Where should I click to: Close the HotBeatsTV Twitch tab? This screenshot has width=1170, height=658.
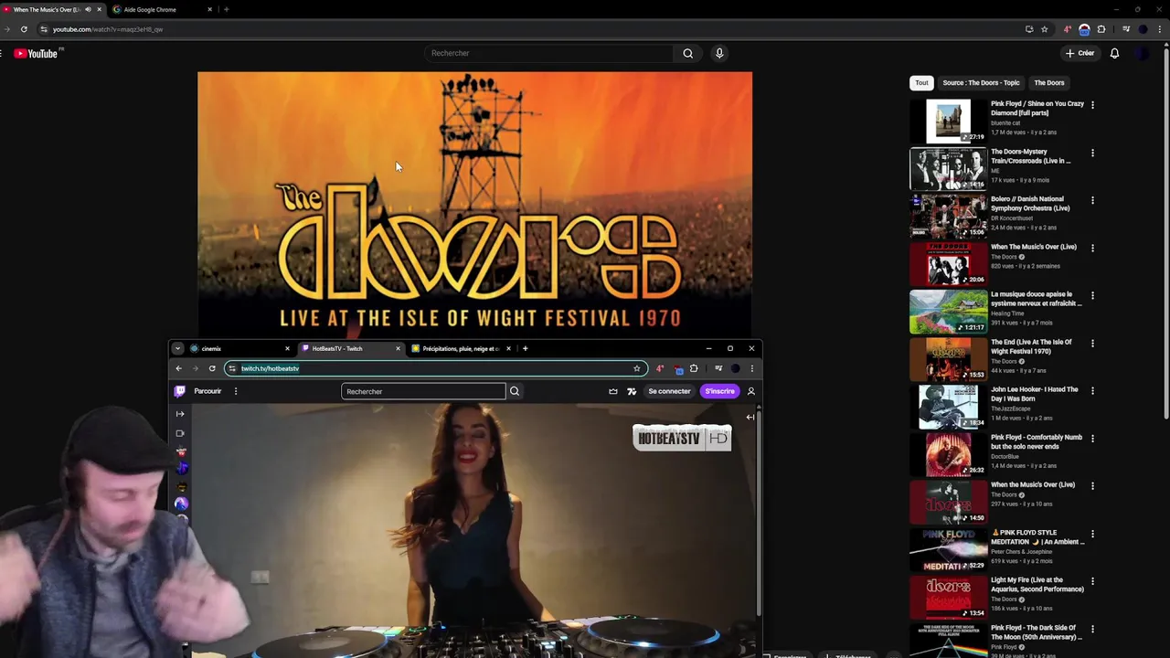click(398, 348)
